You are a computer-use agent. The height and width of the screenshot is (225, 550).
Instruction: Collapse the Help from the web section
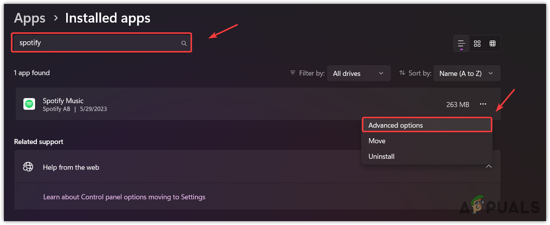pyautogui.click(x=488, y=167)
